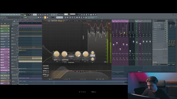Viewport: 177px width, 99px height.
Task: Click the Pro-C 2 Ratio knob
Action: 64,54
